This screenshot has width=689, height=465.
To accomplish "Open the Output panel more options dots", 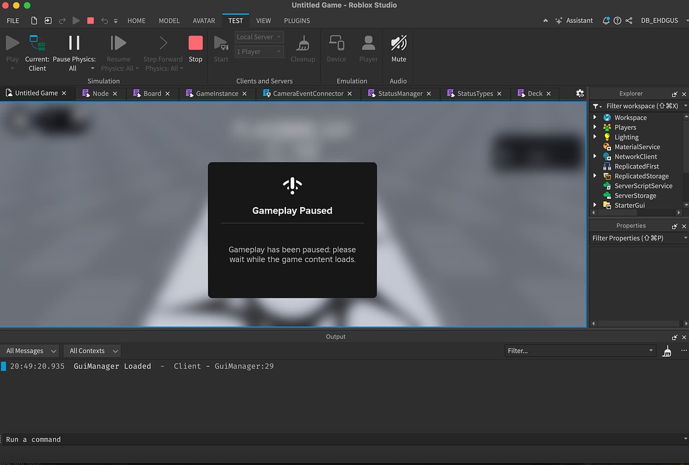I will coord(684,350).
